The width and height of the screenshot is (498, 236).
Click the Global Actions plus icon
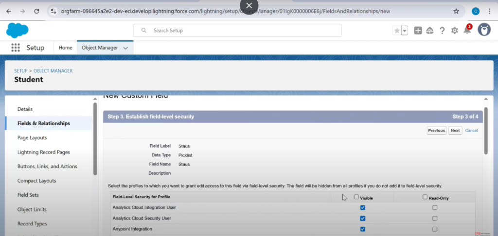tap(418, 31)
